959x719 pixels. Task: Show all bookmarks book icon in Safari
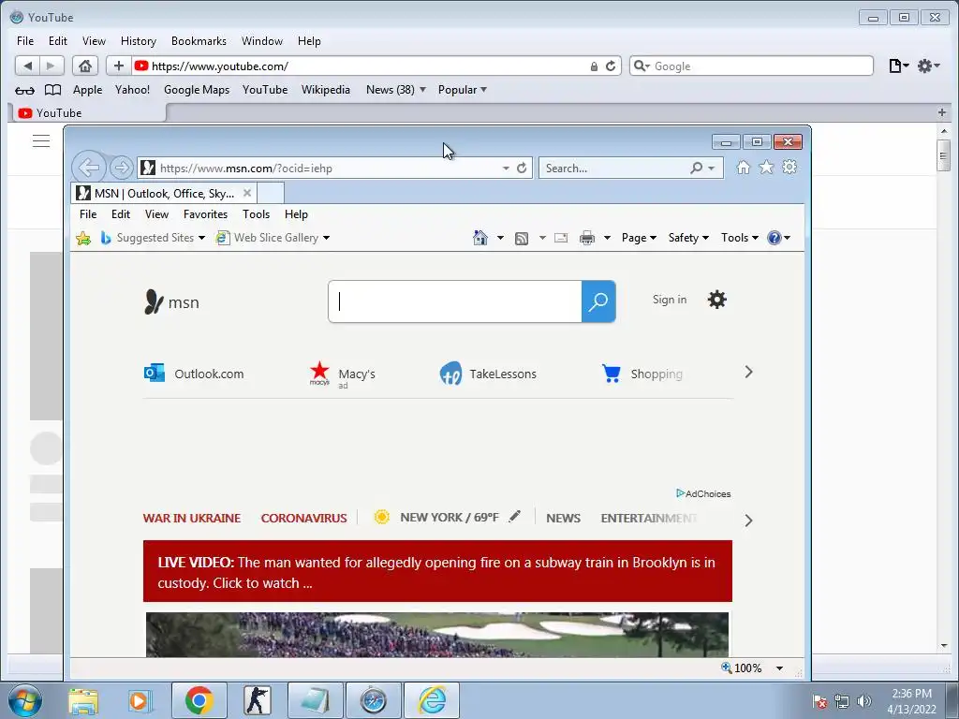click(53, 90)
